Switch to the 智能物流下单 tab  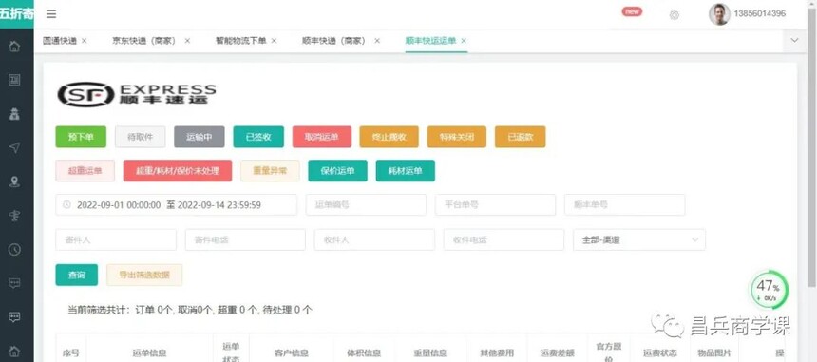(x=240, y=41)
